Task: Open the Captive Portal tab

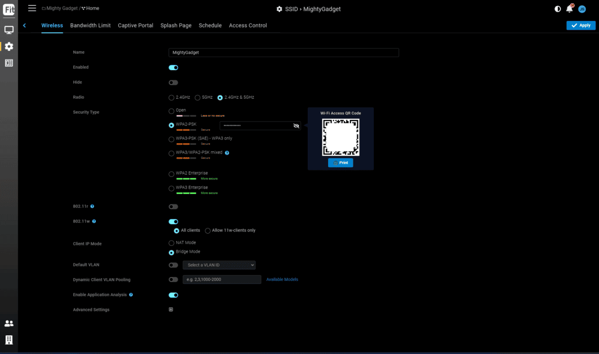Action: (x=135, y=26)
